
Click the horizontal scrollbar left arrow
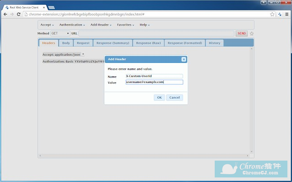[x=40, y=156]
